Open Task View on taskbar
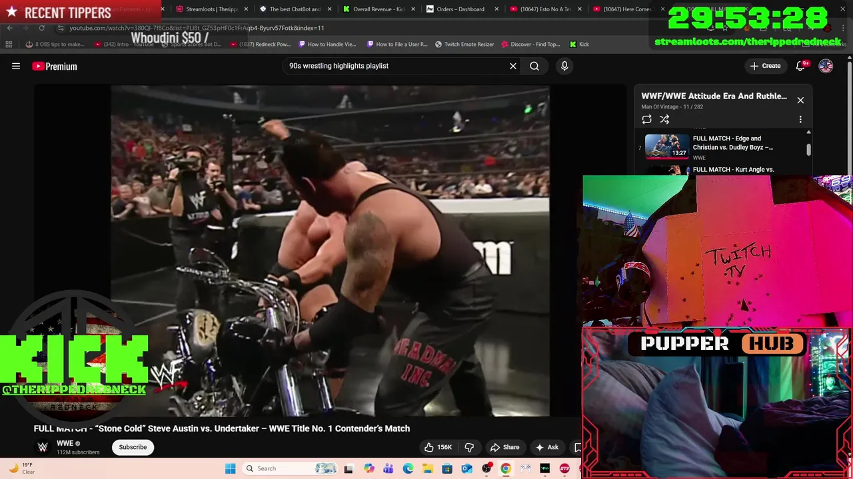 pyautogui.click(x=349, y=468)
